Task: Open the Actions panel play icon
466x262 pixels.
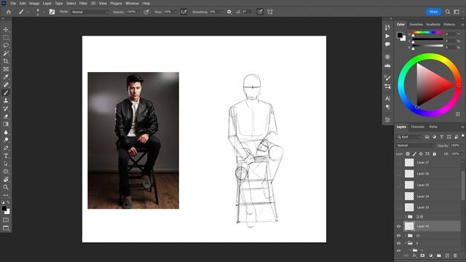Action: [387, 36]
